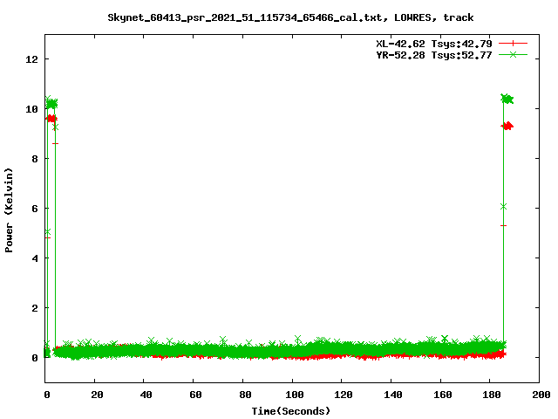Click the plot title containing Skynet_60413 filename
The width and height of the screenshot is (558, 419).
tap(290, 17)
